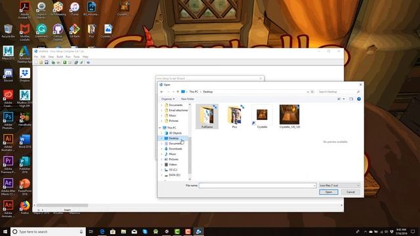This screenshot has width=420, height=236.
Task: Click the preview pane icon in Open dialog
Action: point(351,99)
